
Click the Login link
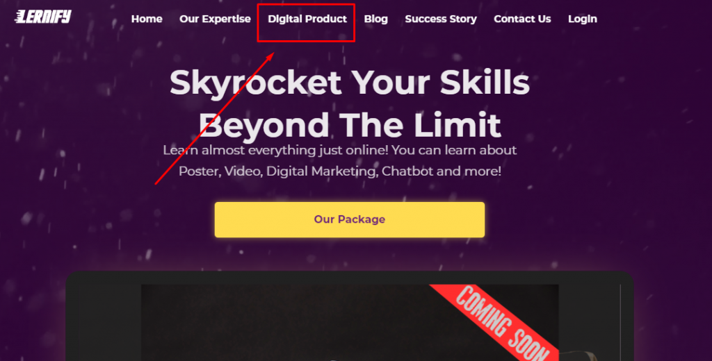click(x=583, y=19)
